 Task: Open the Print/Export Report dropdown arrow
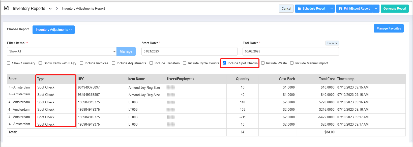point(376,9)
